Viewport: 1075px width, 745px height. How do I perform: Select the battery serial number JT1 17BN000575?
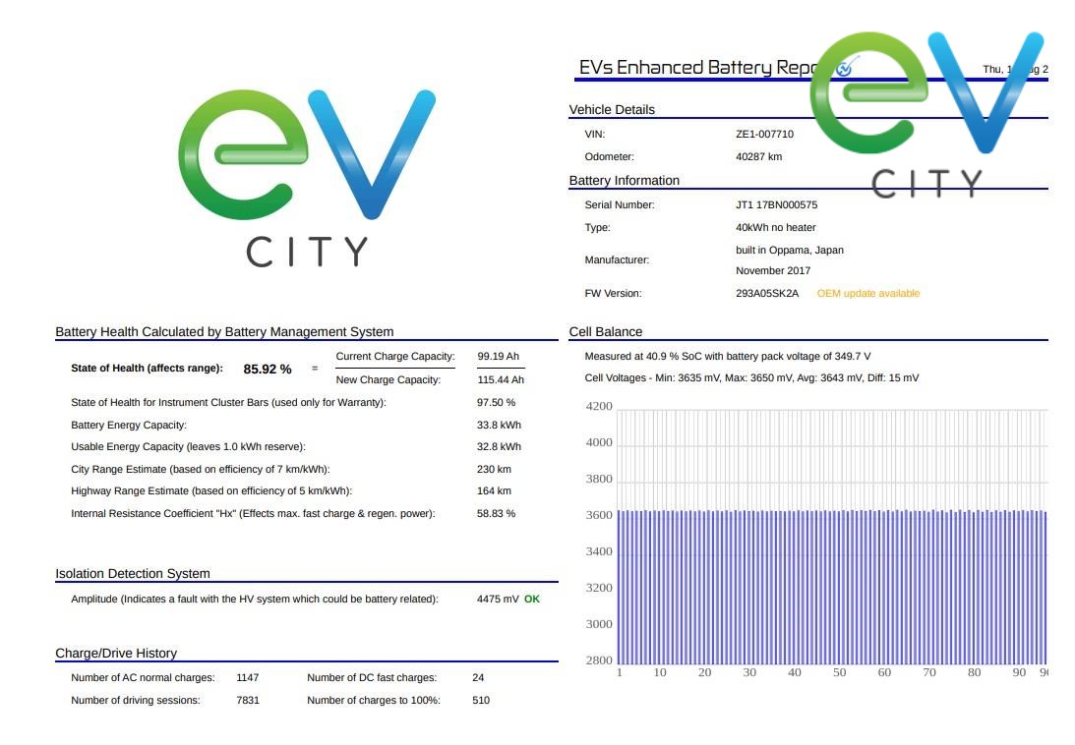tap(776, 205)
